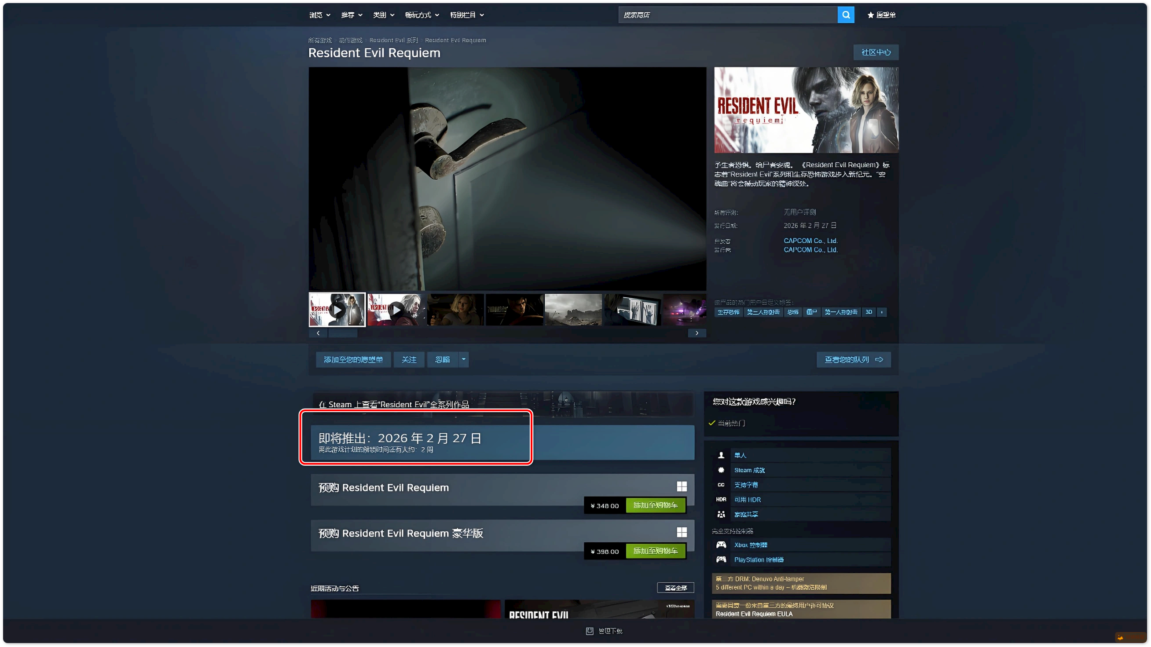Click the magnifier search button
Viewport: 1151px width, 647px height.
pyautogui.click(x=845, y=15)
